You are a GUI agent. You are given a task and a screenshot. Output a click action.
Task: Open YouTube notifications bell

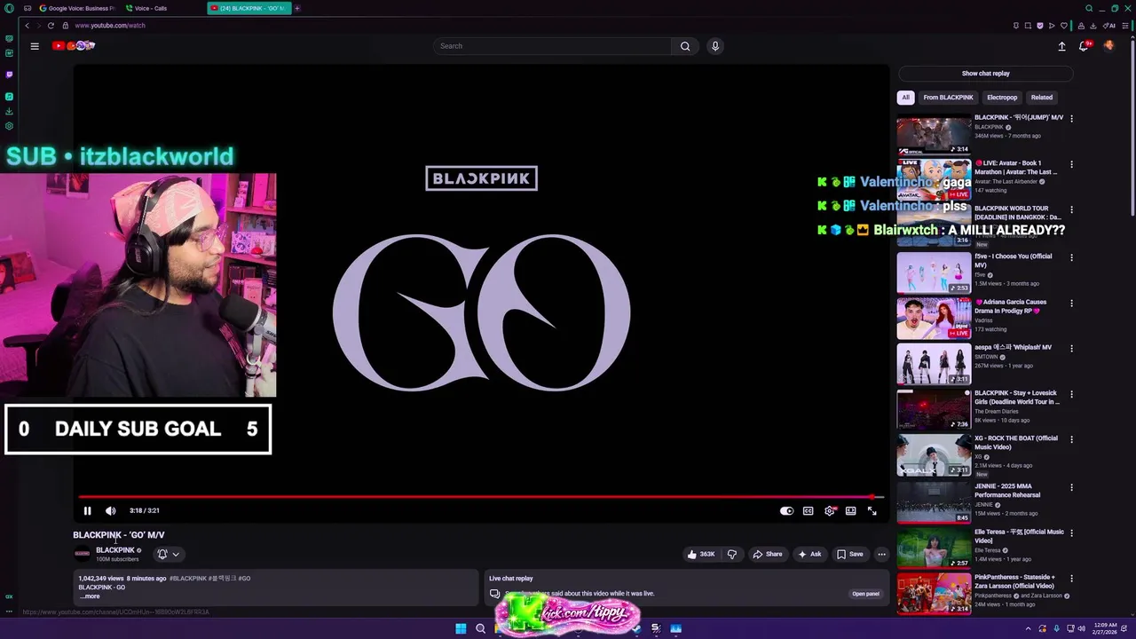tap(1084, 46)
